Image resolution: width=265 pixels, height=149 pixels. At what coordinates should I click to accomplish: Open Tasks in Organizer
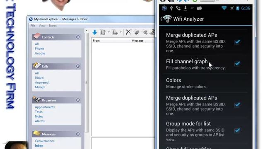pos(39,112)
